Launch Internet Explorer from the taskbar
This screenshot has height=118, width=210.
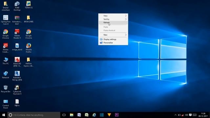[94, 115]
